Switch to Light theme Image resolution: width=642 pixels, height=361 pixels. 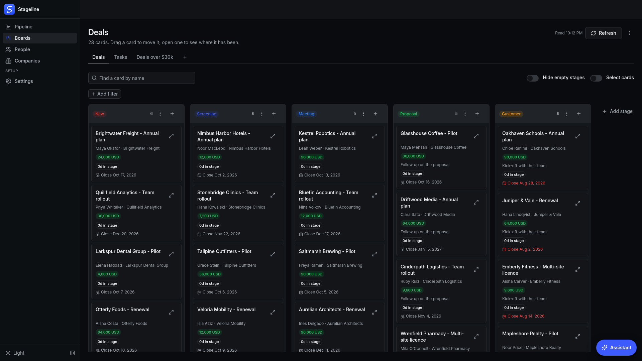pyautogui.click(x=15, y=353)
